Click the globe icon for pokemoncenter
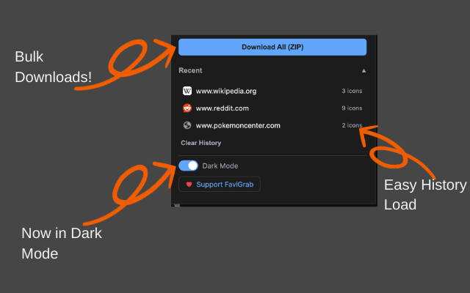Screen dimensions: 470x293 (x=187, y=125)
